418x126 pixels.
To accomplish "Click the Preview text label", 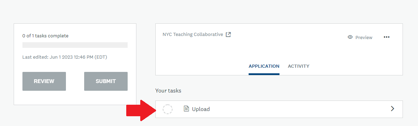I will pos(364,37).
